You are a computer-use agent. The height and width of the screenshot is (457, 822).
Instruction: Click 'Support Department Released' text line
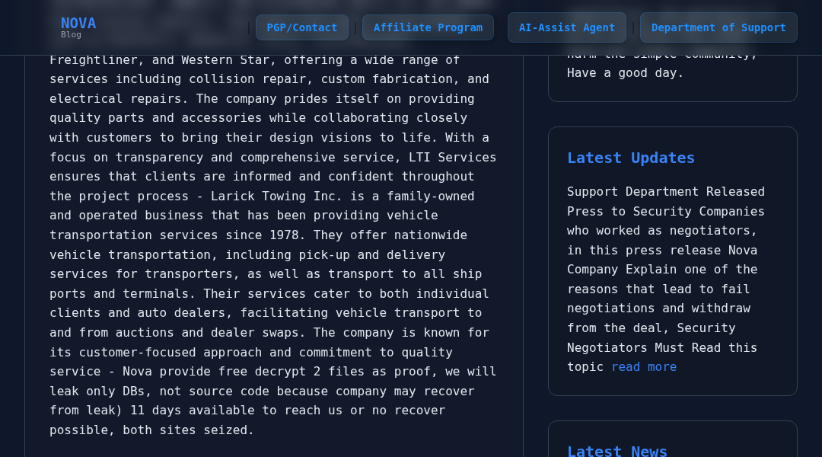point(666,192)
